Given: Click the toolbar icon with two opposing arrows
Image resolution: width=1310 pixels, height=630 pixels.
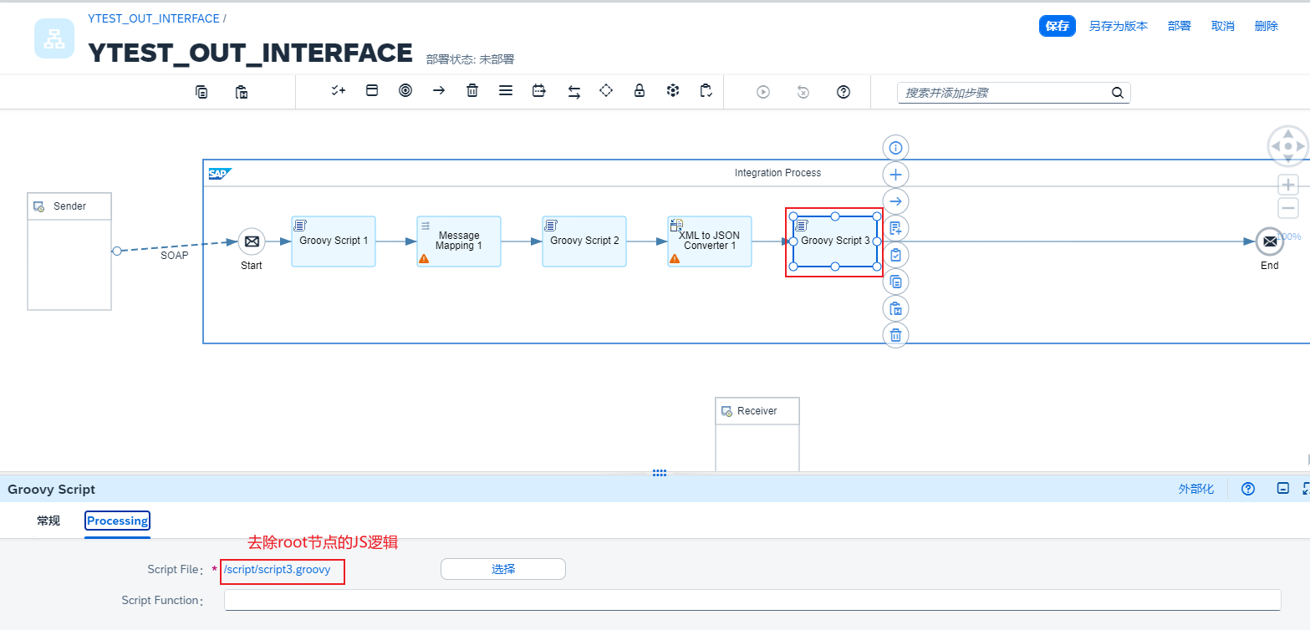Looking at the screenshot, I should coord(574,92).
